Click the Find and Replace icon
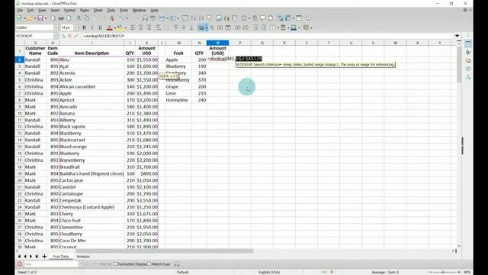The image size is (488, 275). (145, 18)
